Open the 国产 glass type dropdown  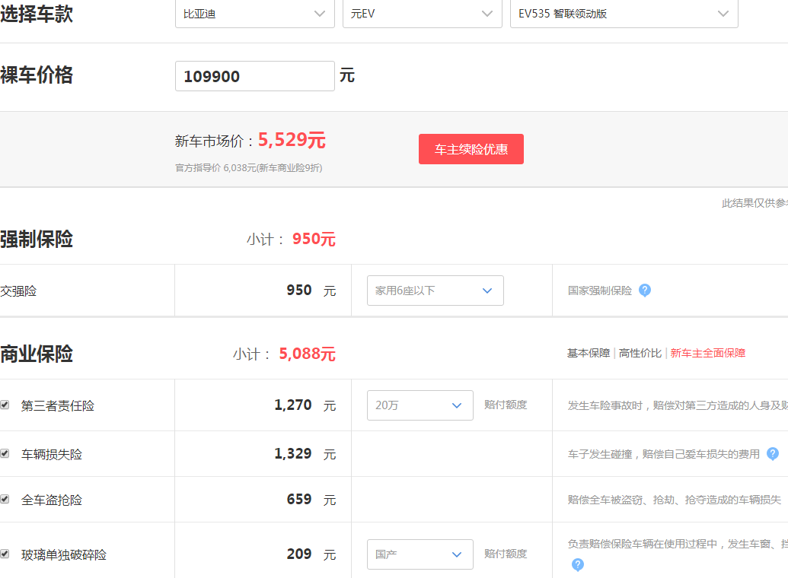pyautogui.click(x=420, y=554)
